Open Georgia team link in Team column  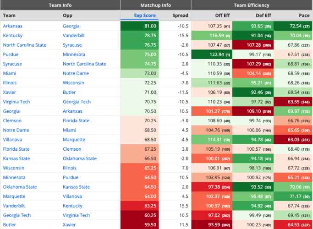[11, 111]
